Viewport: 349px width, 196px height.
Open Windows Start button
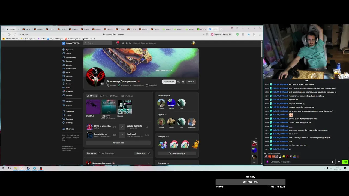point(3,169)
